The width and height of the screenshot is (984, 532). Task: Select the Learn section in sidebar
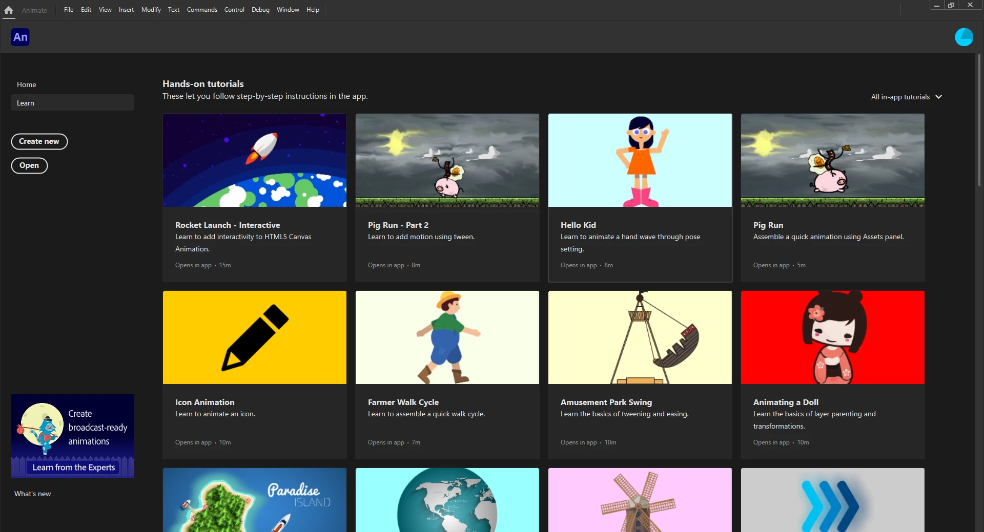tap(72, 103)
